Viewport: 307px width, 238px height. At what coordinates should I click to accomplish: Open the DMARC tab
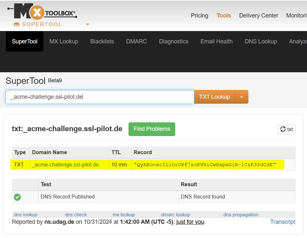click(136, 41)
